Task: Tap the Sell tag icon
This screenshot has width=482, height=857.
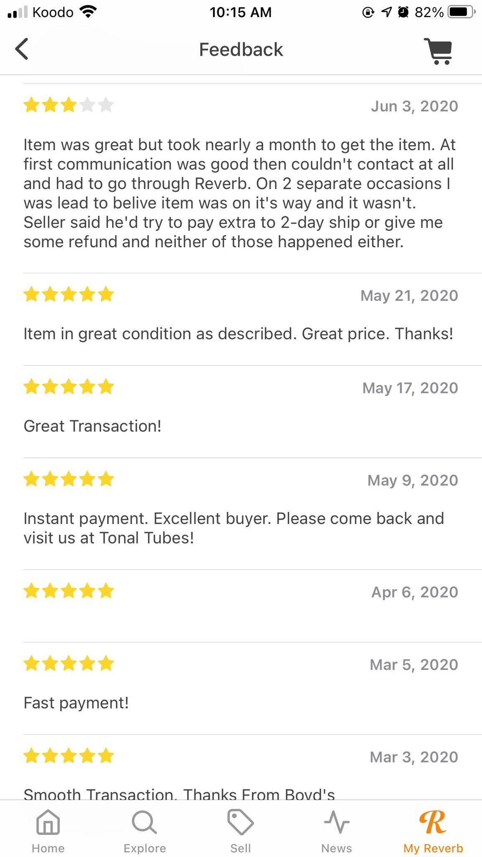Action: [x=241, y=822]
